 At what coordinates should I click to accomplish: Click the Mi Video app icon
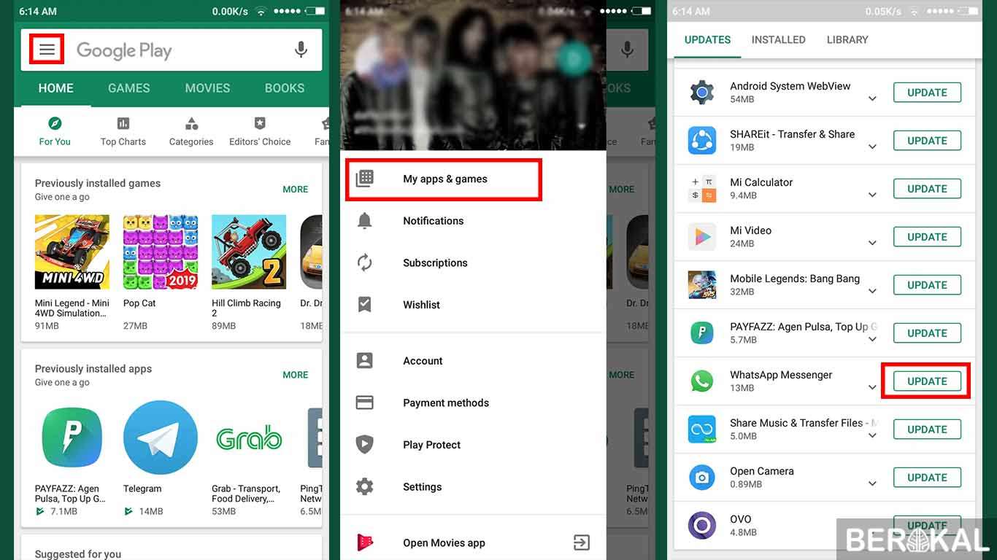pos(702,236)
